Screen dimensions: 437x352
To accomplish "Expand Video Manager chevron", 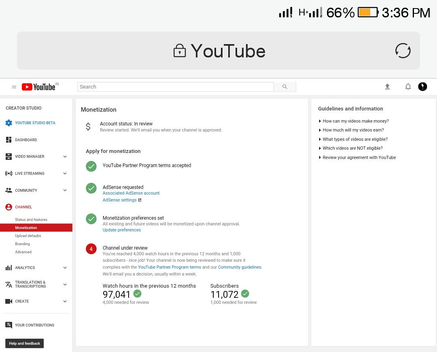I will tap(65, 157).
